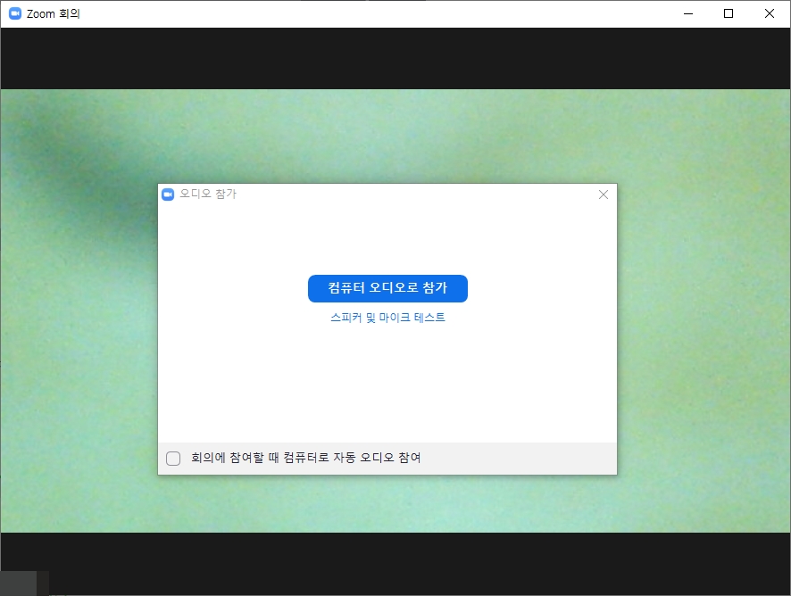Open speaker and microphone test link
Viewport: 791px width, 596px height.
pos(387,318)
